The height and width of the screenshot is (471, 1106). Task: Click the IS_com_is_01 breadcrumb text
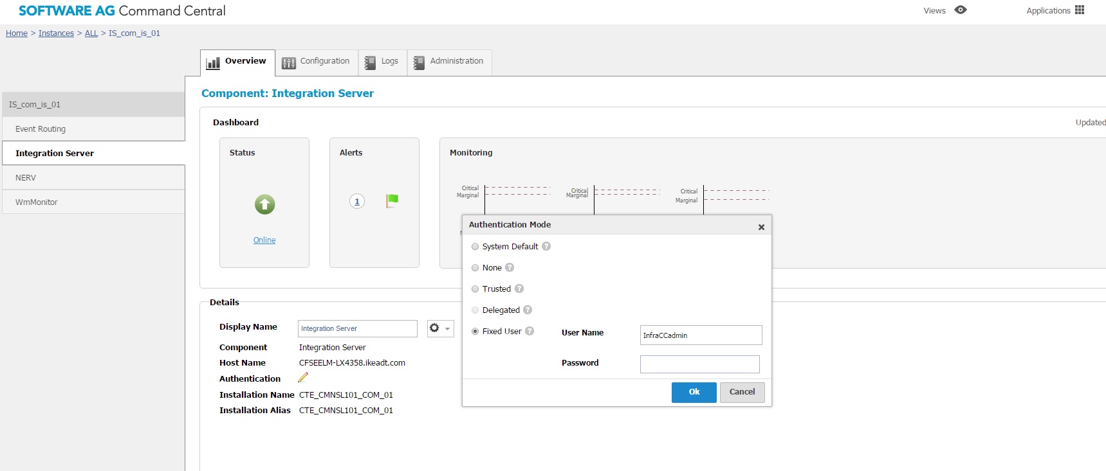point(134,33)
